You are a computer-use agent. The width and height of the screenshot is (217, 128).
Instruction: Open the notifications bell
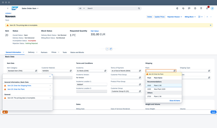[x=207, y=8]
